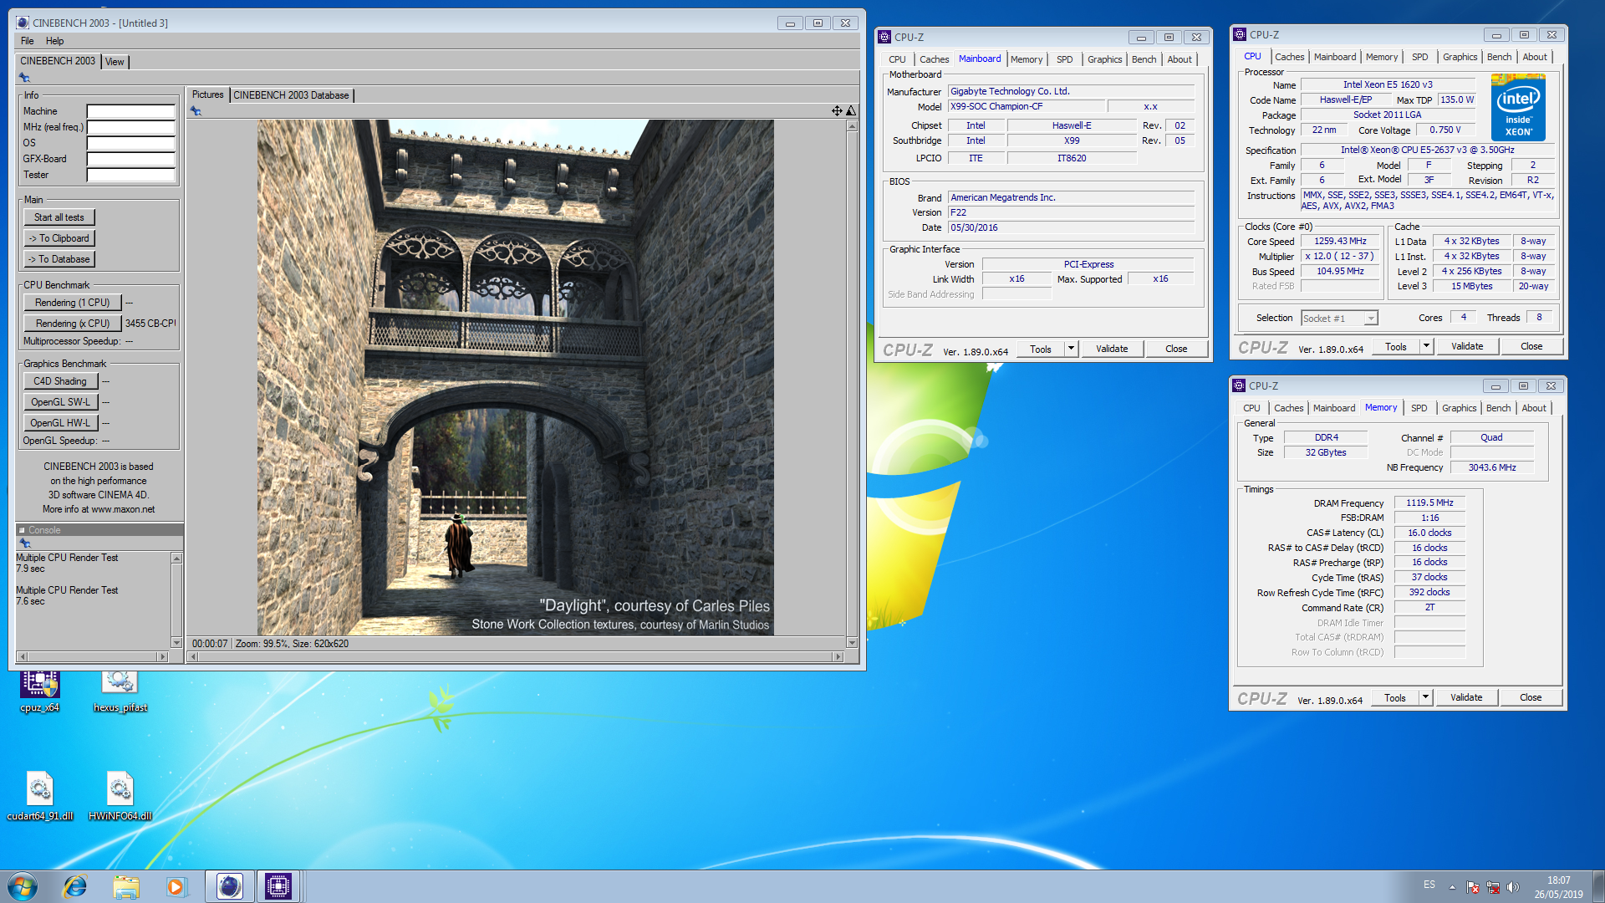Click the Machine input field
Viewport: 1605px width, 903px height.
click(130, 111)
